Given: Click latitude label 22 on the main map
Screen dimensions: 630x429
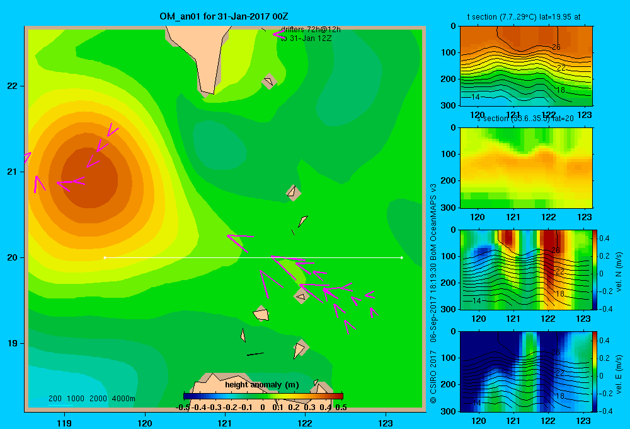Looking at the screenshot, I should 12,86.
